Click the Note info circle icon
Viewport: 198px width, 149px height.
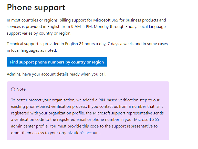tap(13, 89)
